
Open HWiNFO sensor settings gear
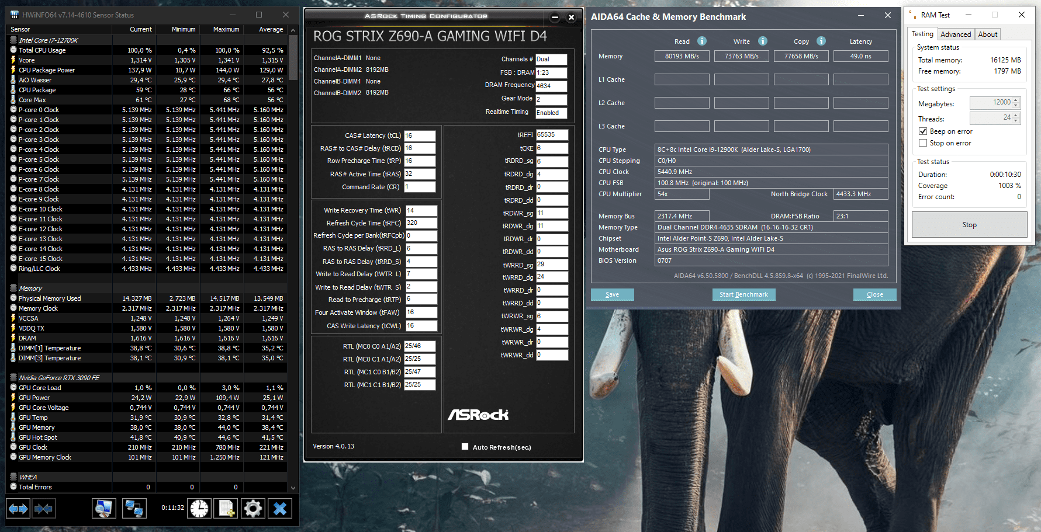pos(253,509)
